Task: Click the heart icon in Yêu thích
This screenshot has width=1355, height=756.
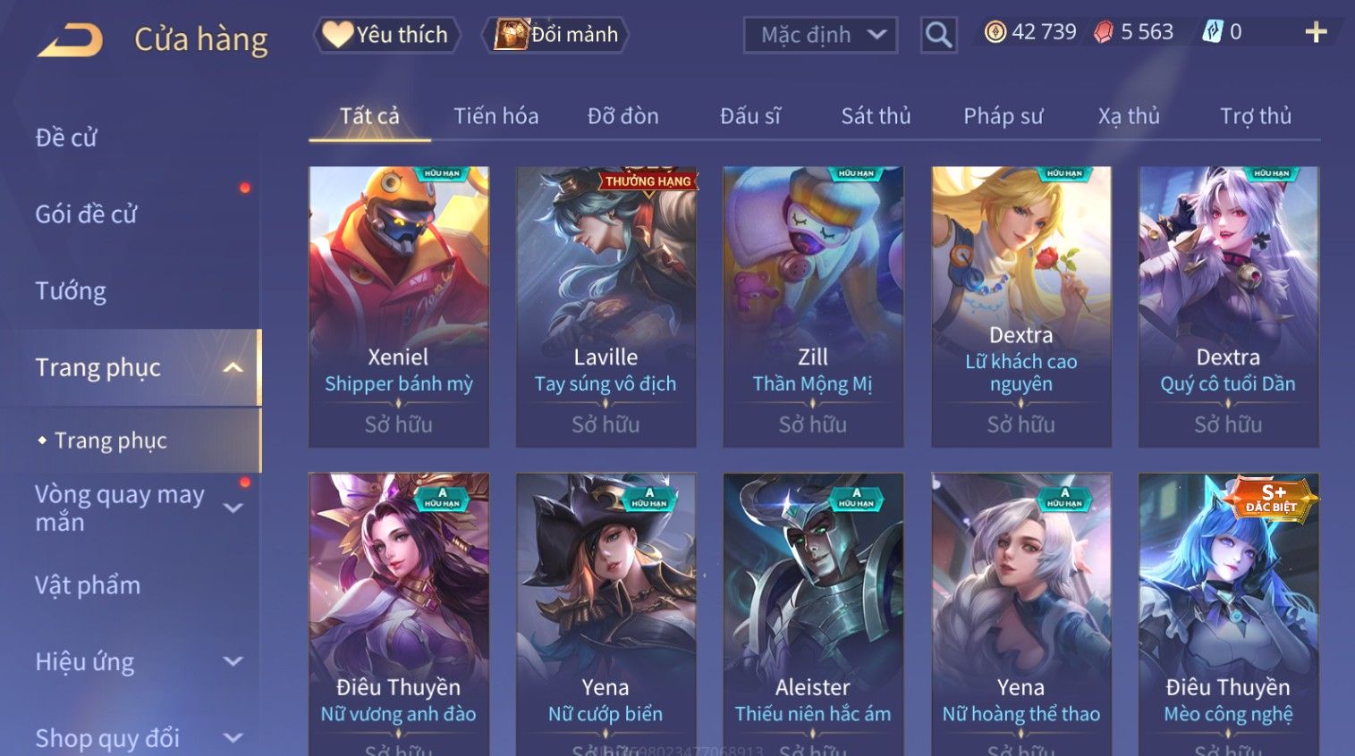Action: pos(337,35)
